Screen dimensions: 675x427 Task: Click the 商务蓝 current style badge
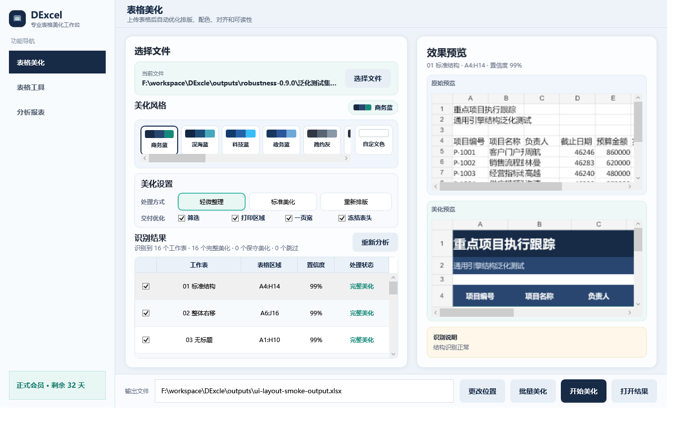[373, 107]
